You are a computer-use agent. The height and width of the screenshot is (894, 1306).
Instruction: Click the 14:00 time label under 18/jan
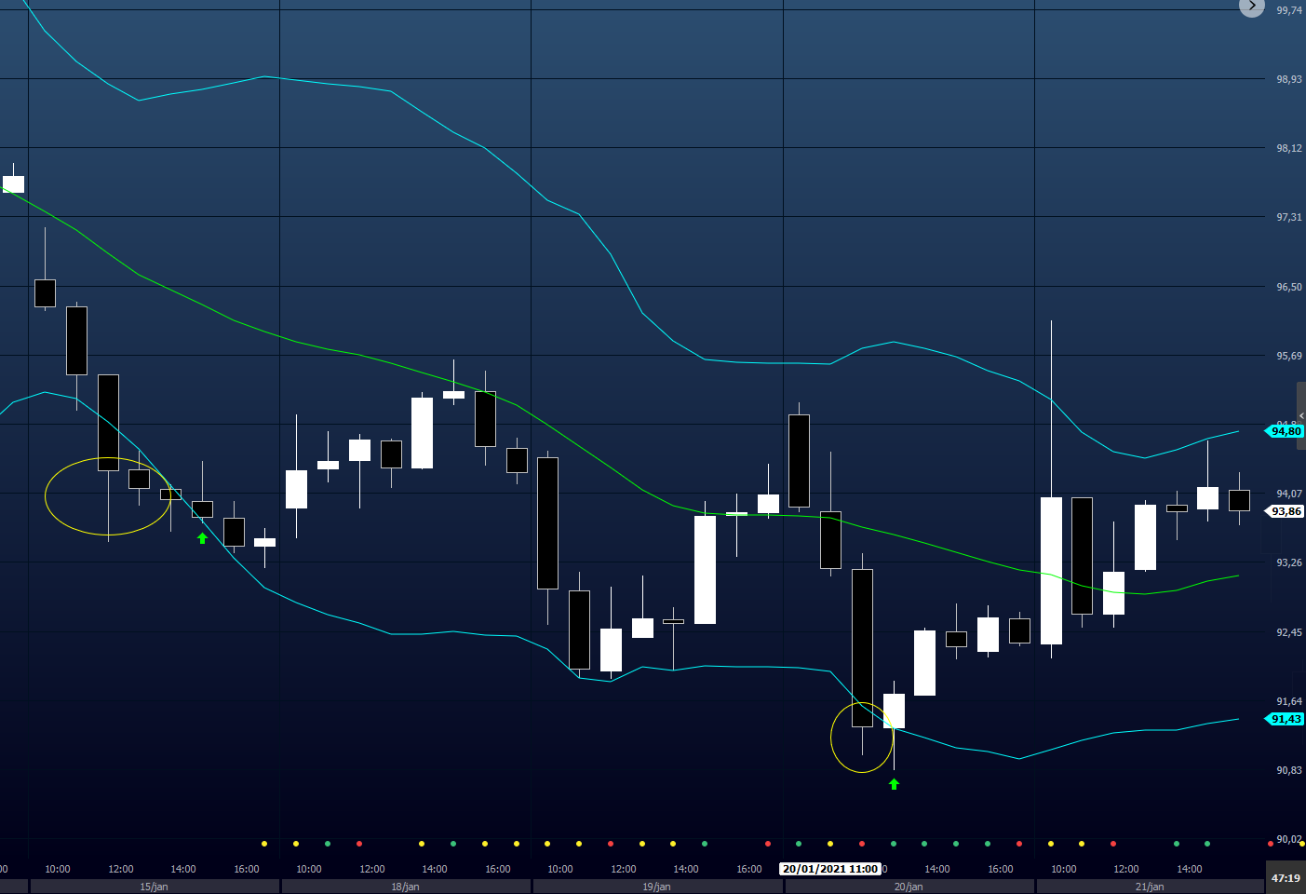click(x=435, y=869)
